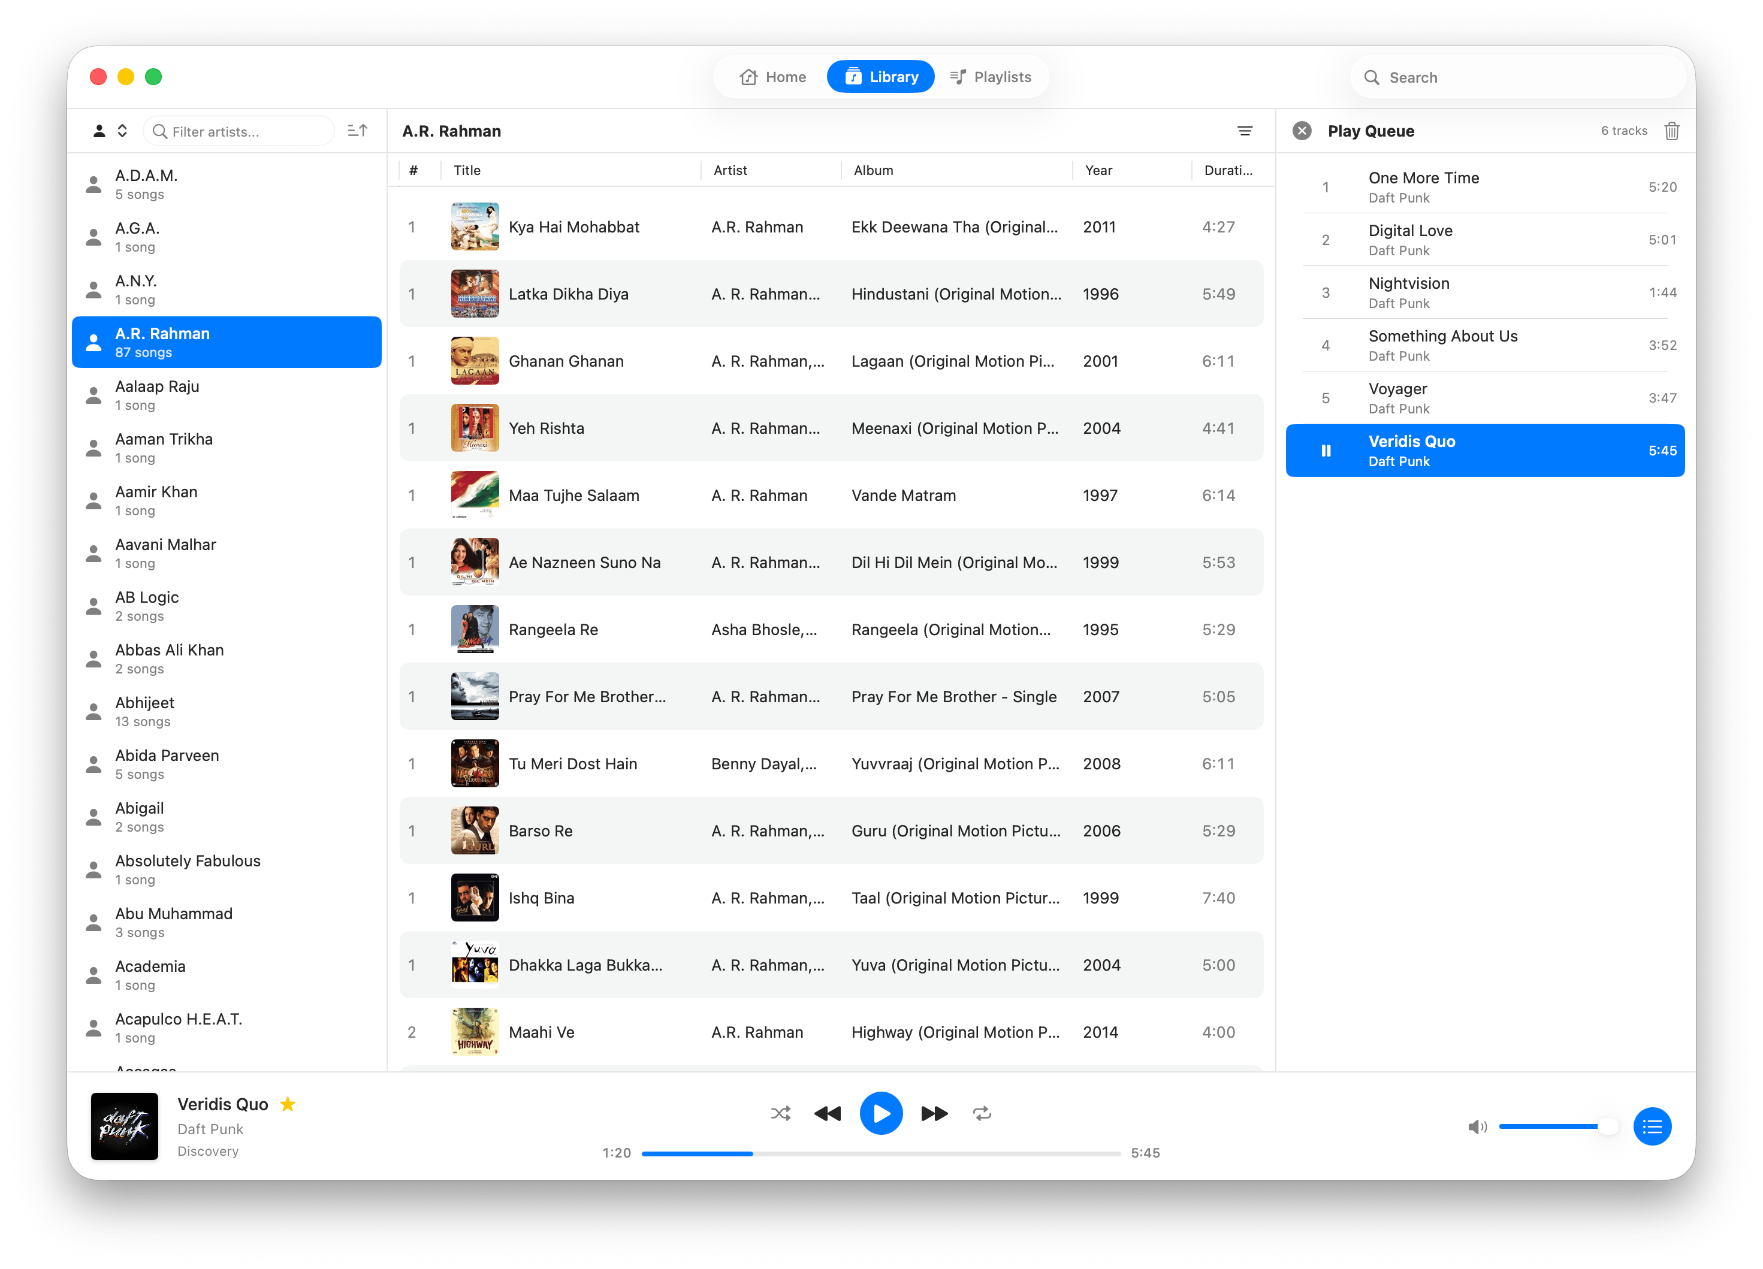Select artist Aamir Khan
Image resolution: width=1763 pixels, height=1269 pixels.
[x=227, y=500]
